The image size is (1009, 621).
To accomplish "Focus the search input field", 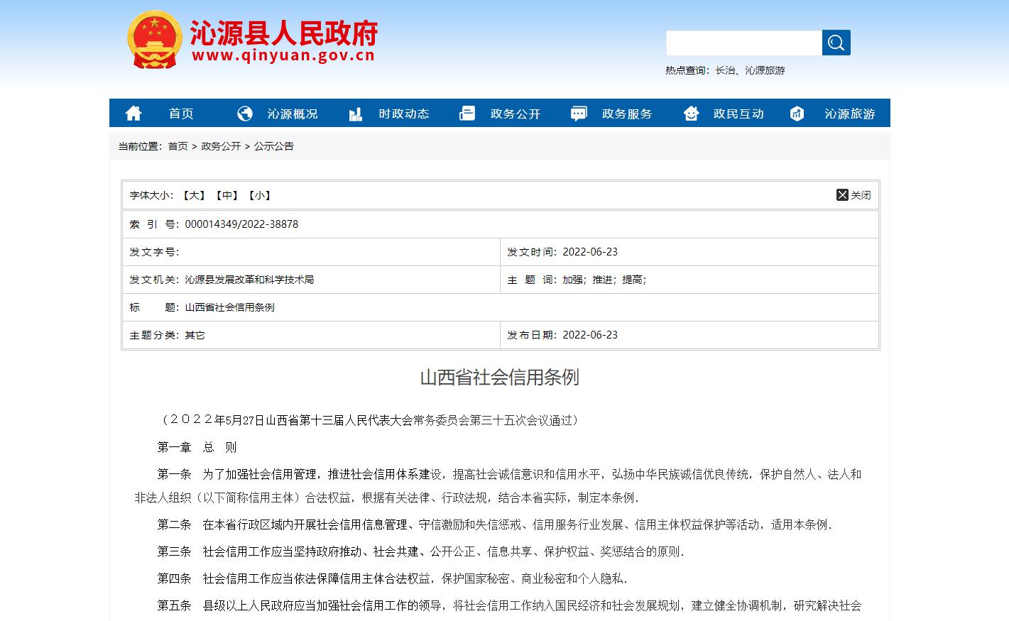I will coord(743,43).
